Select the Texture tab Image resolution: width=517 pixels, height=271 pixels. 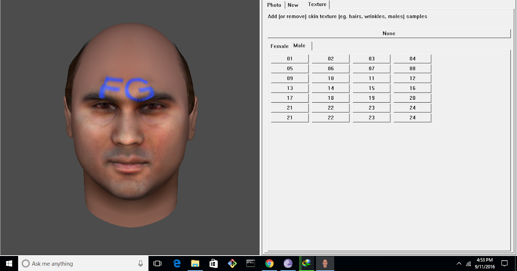point(317,4)
